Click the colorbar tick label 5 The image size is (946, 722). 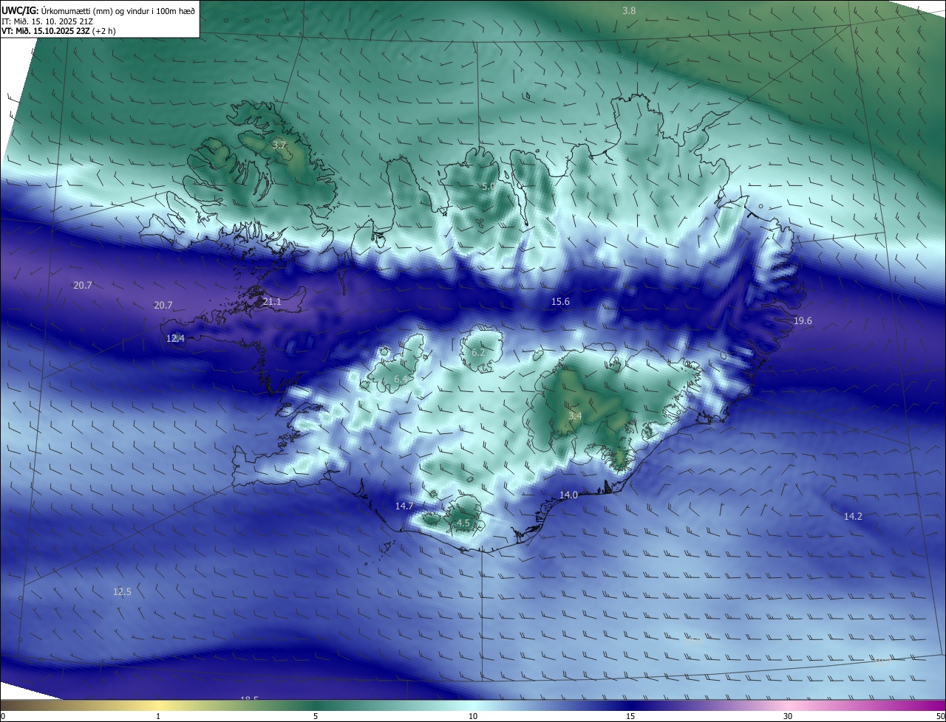pos(316,717)
